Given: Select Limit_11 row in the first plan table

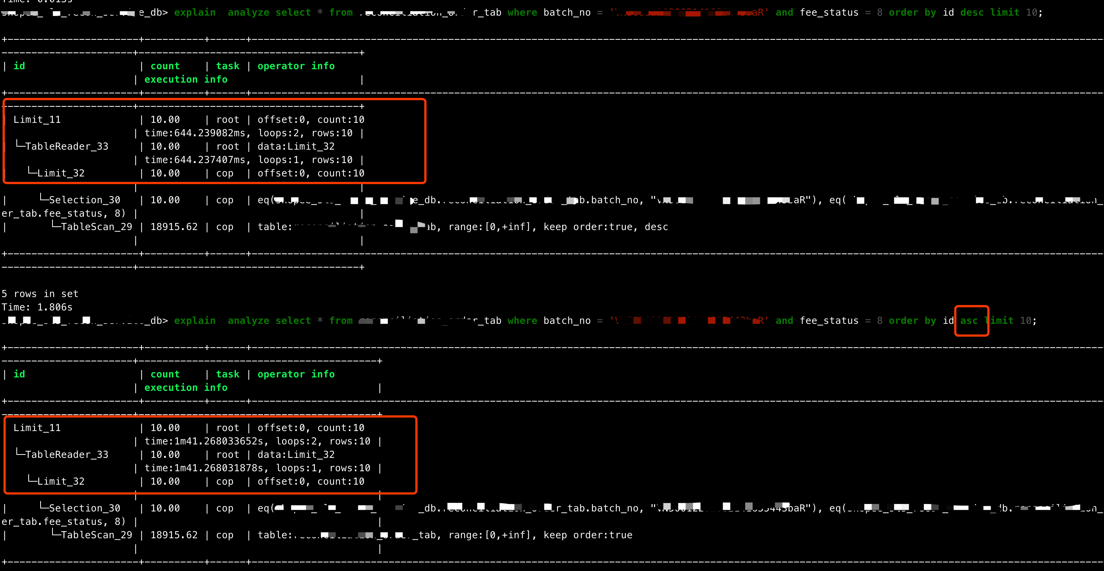Looking at the screenshot, I should click(37, 119).
